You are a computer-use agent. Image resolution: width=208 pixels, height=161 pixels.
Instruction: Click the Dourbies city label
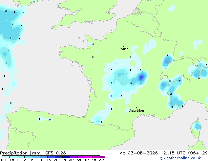click(136, 110)
